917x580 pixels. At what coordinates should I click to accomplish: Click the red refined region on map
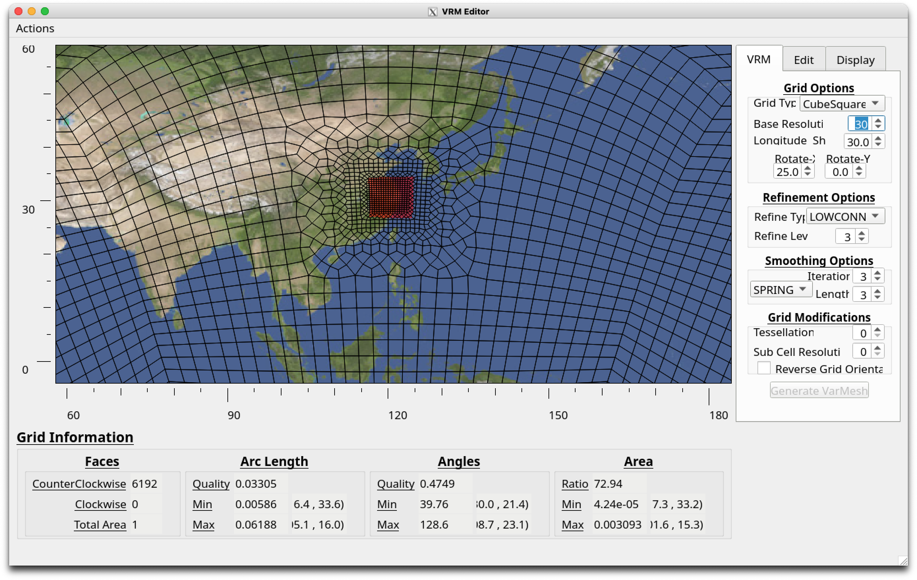tap(391, 197)
